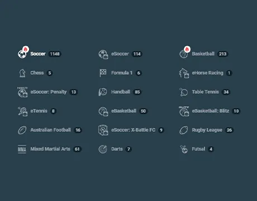Screen dimensions: 257x201
Task: Click the 85 count badge next to Handball
Action: [137, 92]
